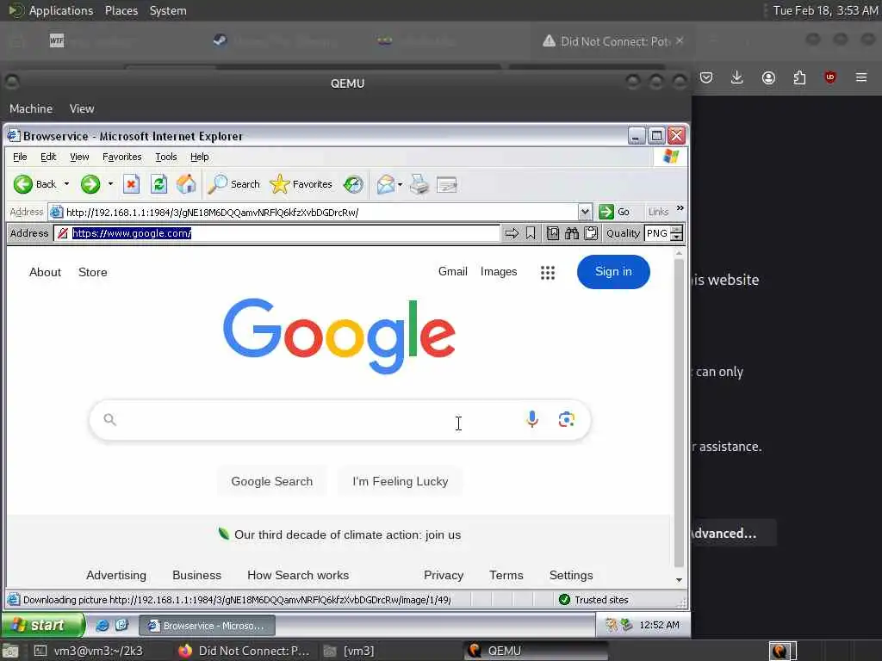This screenshot has height=661, width=882.
Task: Click the Windows XP Start button
Action: [x=43, y=625]
